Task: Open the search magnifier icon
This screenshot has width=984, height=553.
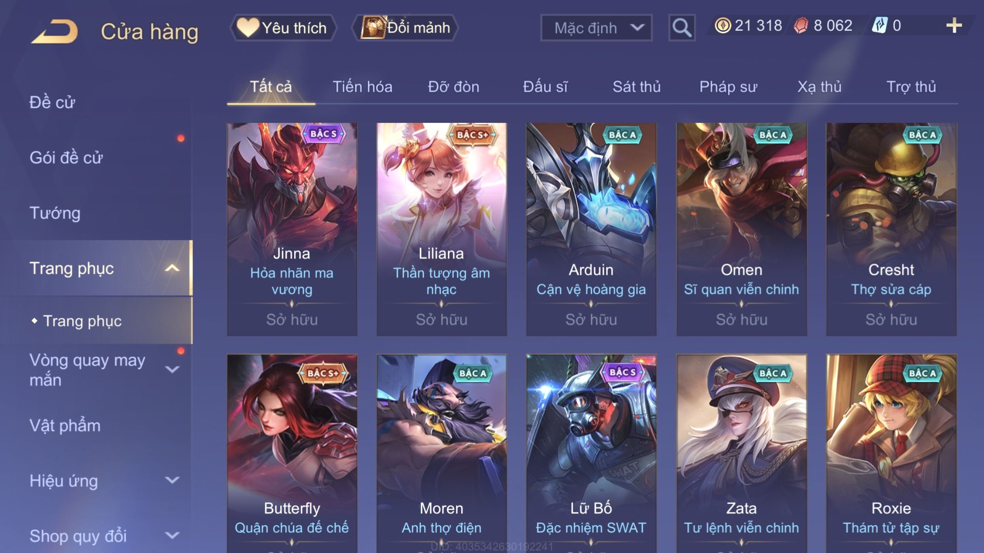Action: (x=682, y=28)
